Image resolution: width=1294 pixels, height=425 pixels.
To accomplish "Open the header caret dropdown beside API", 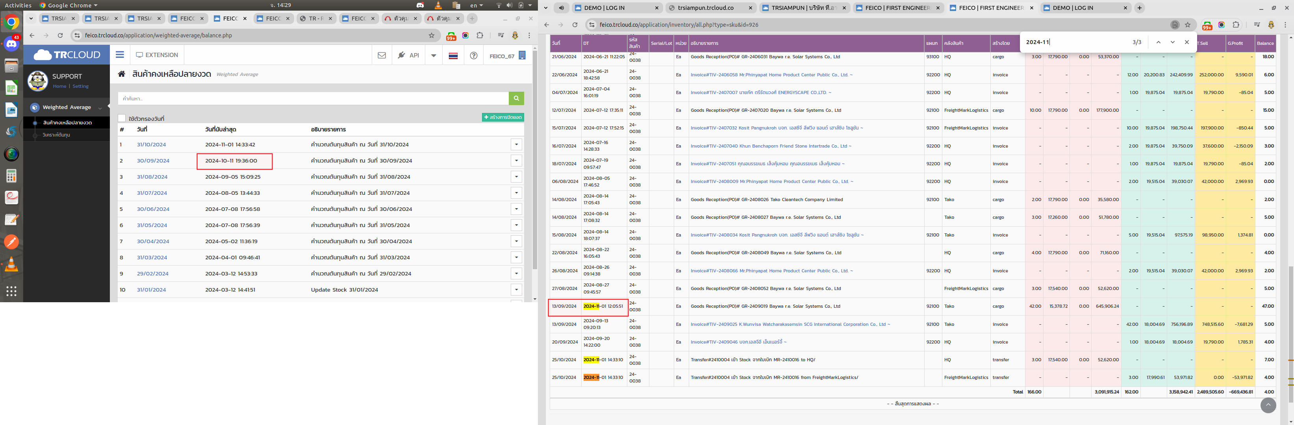I will click(434, 56).
